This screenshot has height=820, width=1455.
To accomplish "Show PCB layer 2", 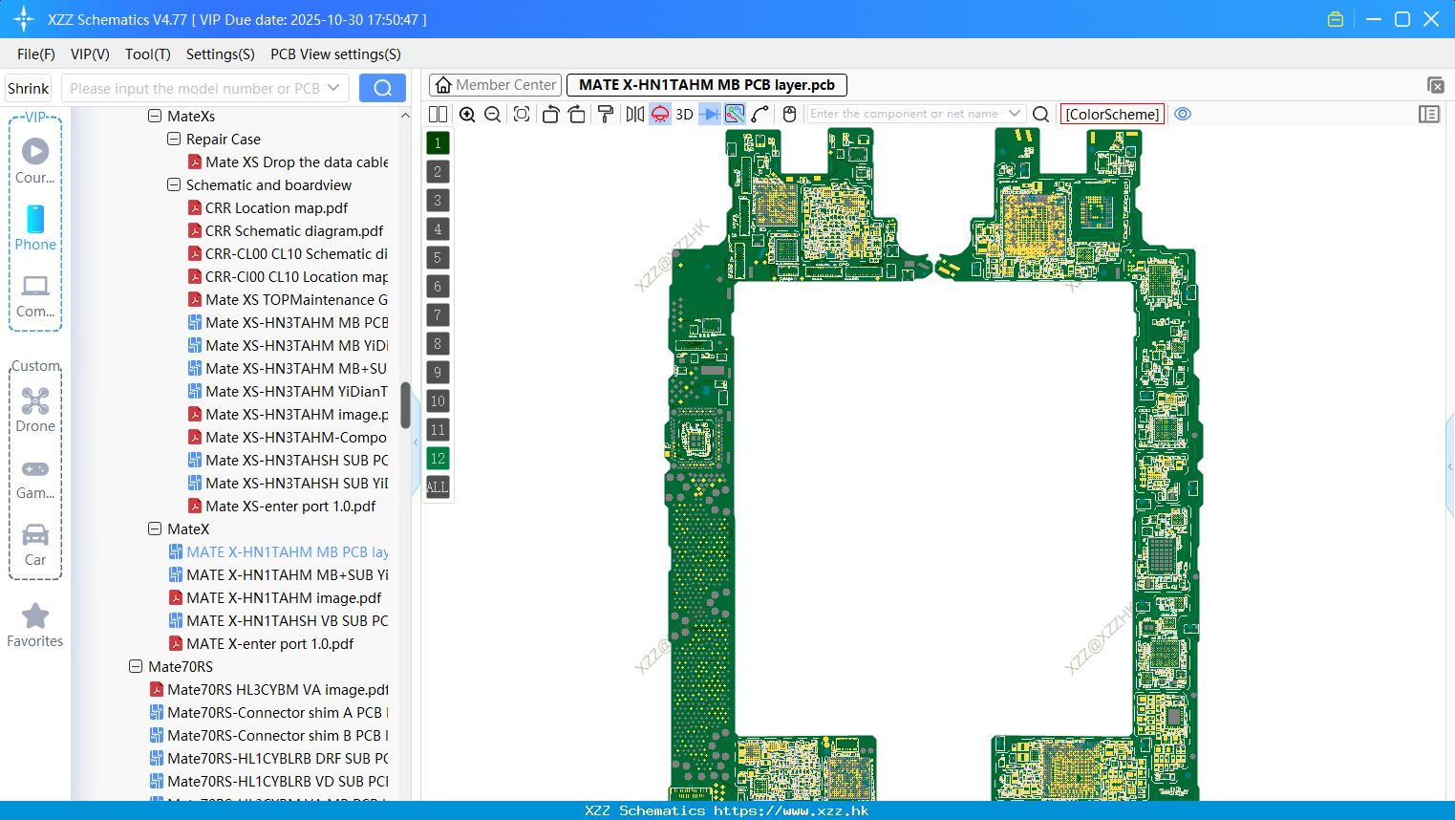I will pos(438,172).
